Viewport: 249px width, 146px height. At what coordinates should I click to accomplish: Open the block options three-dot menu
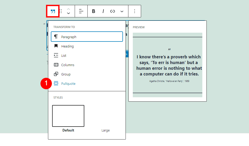point(134,11)
